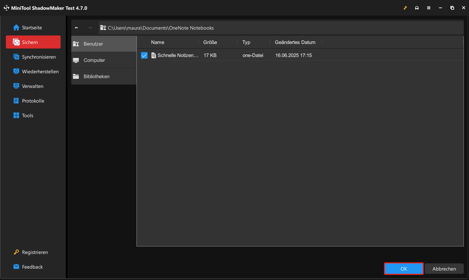The height and width of the screenshot is (280, 469).
Task: Sort the file list by Name
Action: (x=158, y=42)
